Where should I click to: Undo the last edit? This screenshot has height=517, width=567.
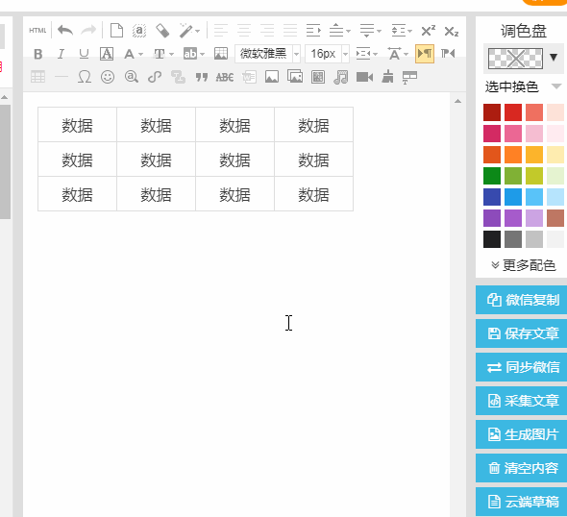[x=65, y=31]
